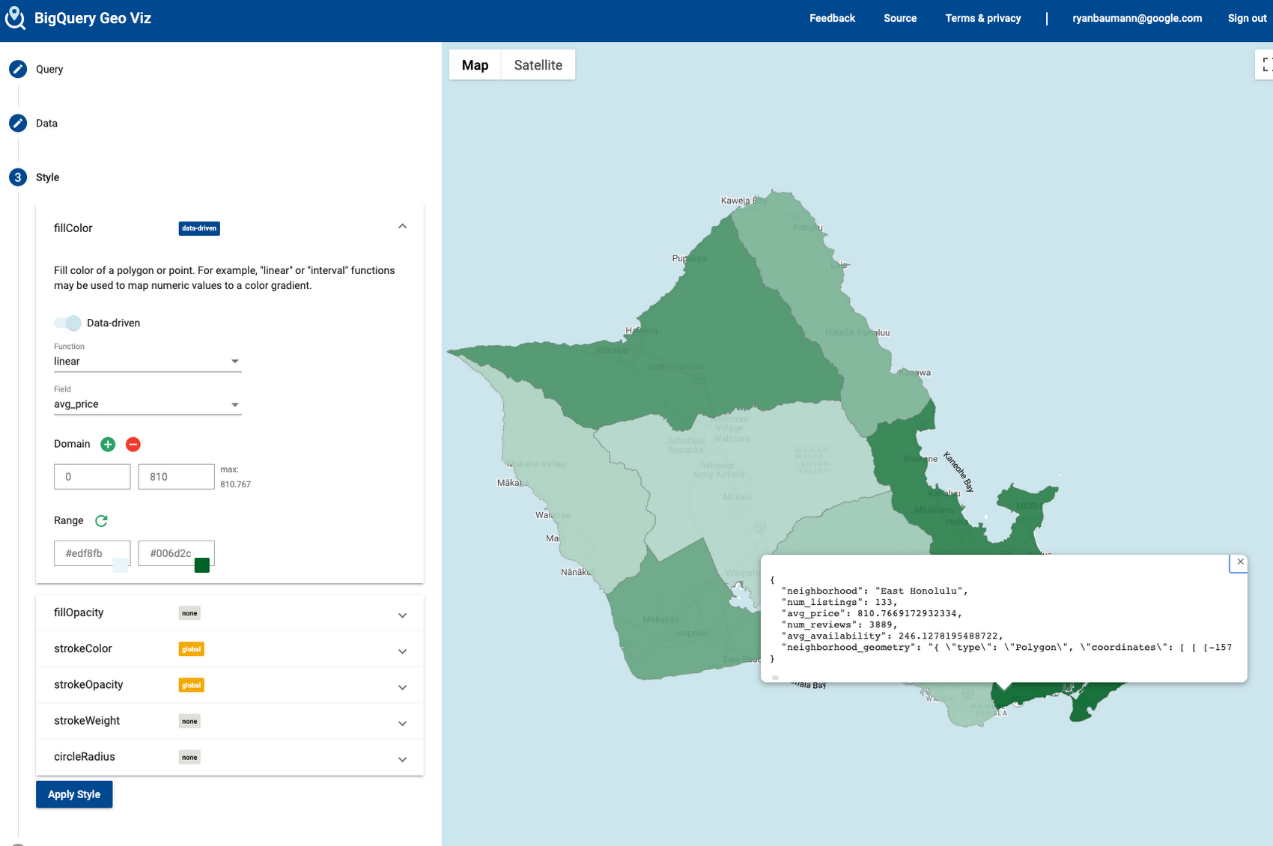This screenshot has height=846, width=1273.
Task: Click the Data step label
Action: pos(46,123)
